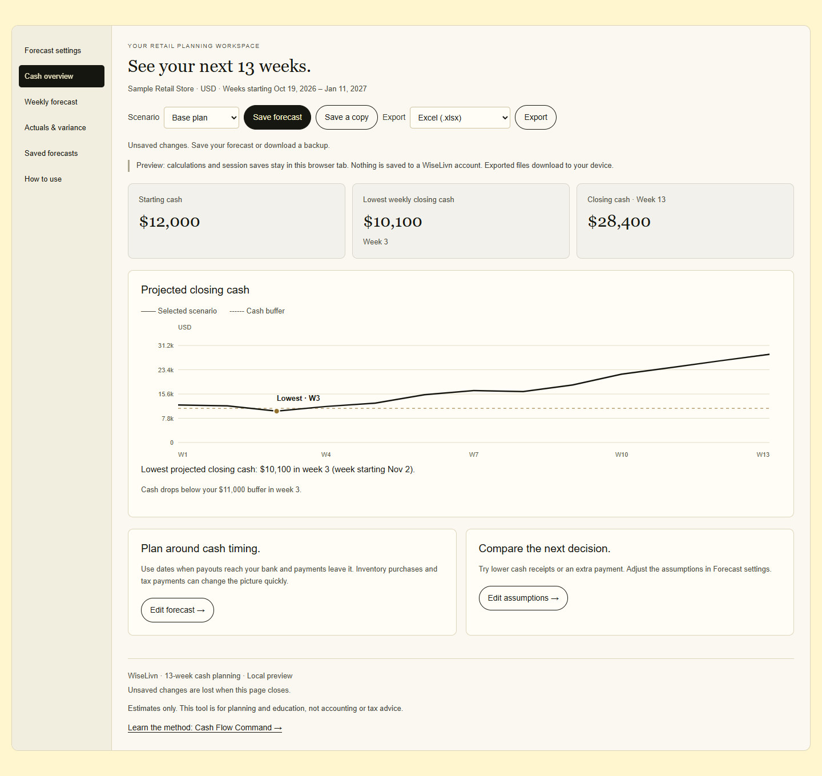
Task: Click the Edit assumptions arrow button
Action: [x=523, y=598]
